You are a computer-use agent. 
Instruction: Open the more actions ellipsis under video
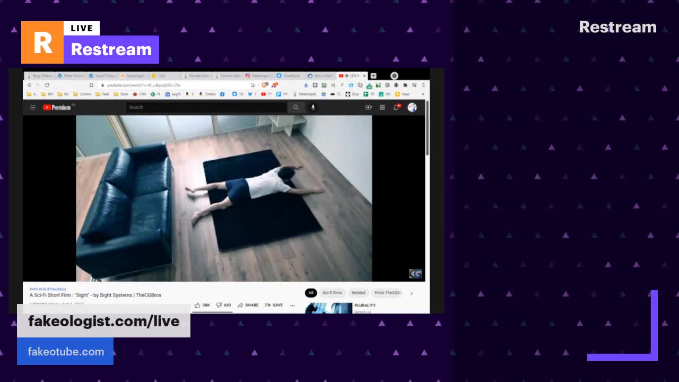(x=292, y=305)
